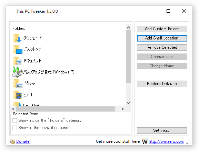
Task: Click the ドキュメント folder icon
Action: [x=17, y=61]
